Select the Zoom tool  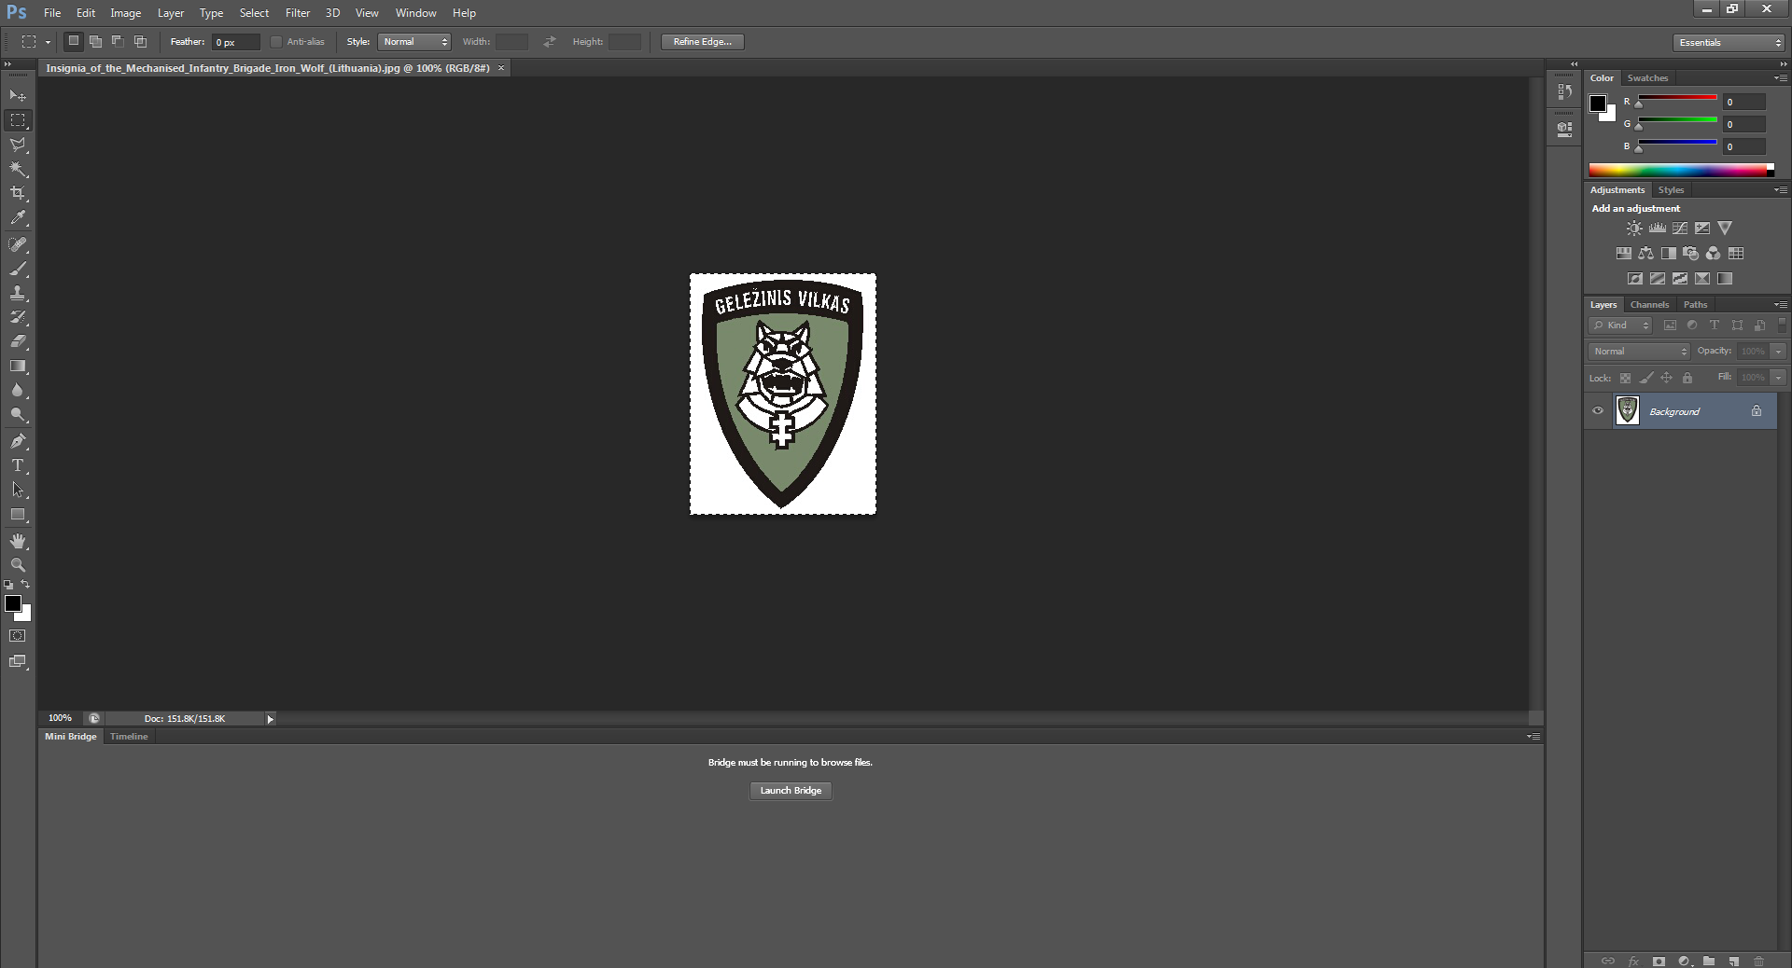18,565
